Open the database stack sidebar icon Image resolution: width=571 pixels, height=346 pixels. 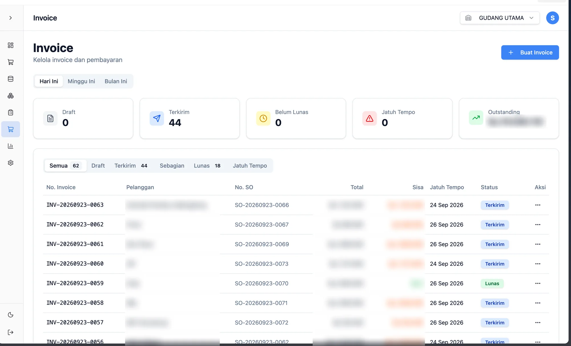tap(11, 79)
